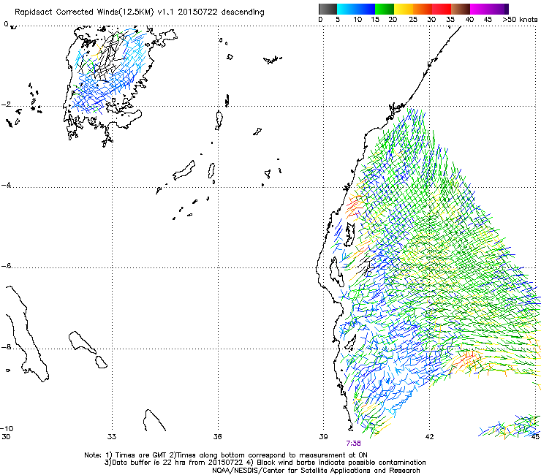Click latitude label -2 on left axis
The height and width of the screenshot is (475, 541).
click(x=6, y=104)
